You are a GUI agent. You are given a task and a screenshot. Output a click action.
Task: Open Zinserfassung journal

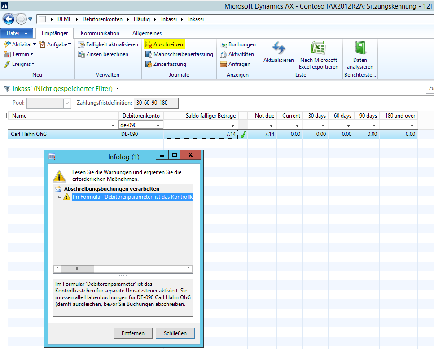click(x=165, y=64)
